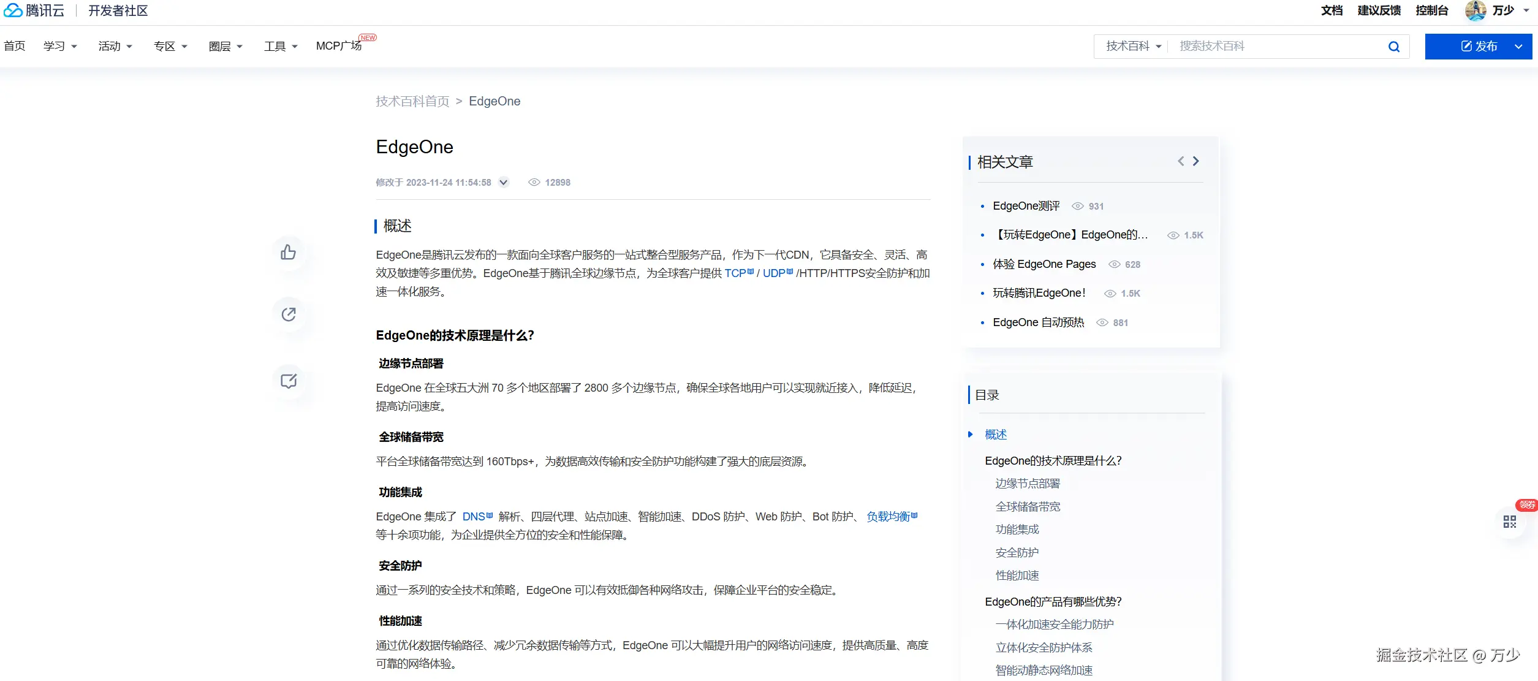Viewport: 1538px width, 681px height.
Task: Expand the user account menu arrow
Action: coord(1526,10)
